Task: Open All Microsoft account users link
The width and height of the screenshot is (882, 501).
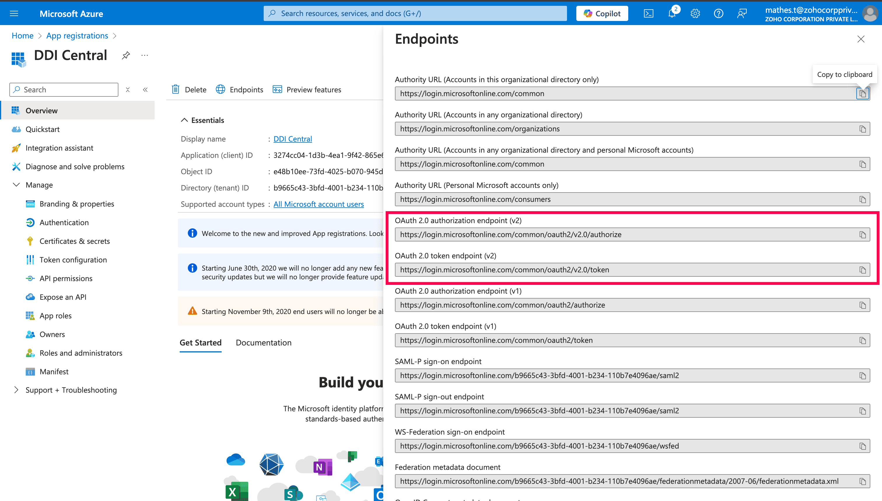Action: 318,204
